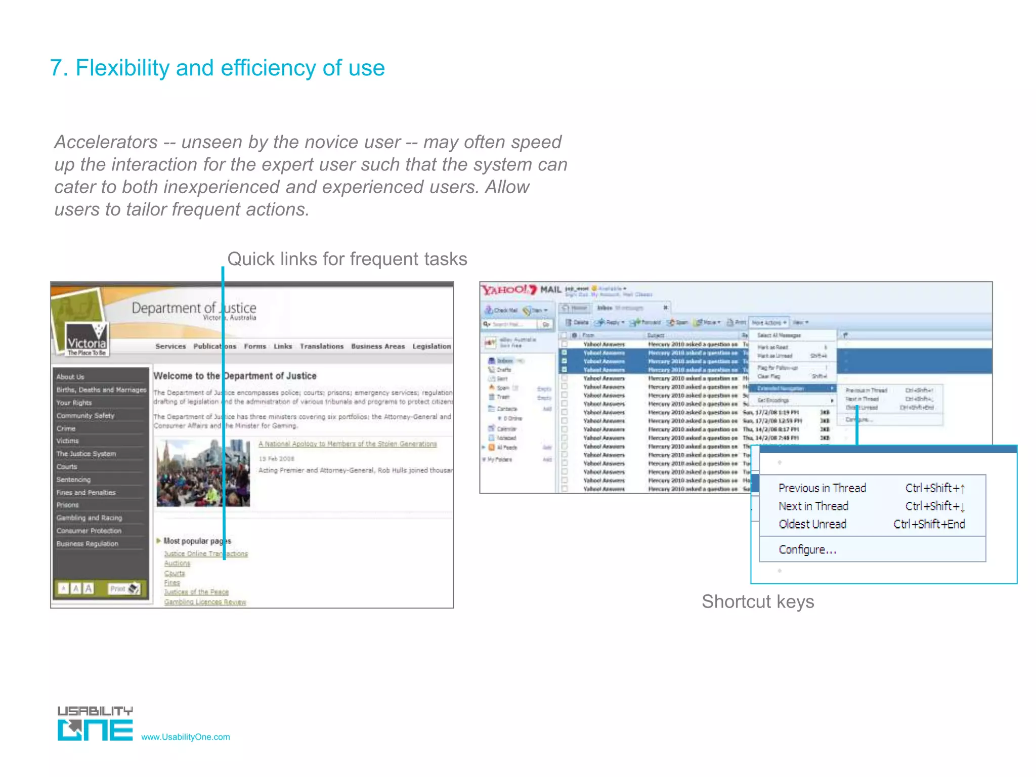This screenshot has height=777, width=1036.
Task: Click the largest font size A icon
Action: pos(89,588)
